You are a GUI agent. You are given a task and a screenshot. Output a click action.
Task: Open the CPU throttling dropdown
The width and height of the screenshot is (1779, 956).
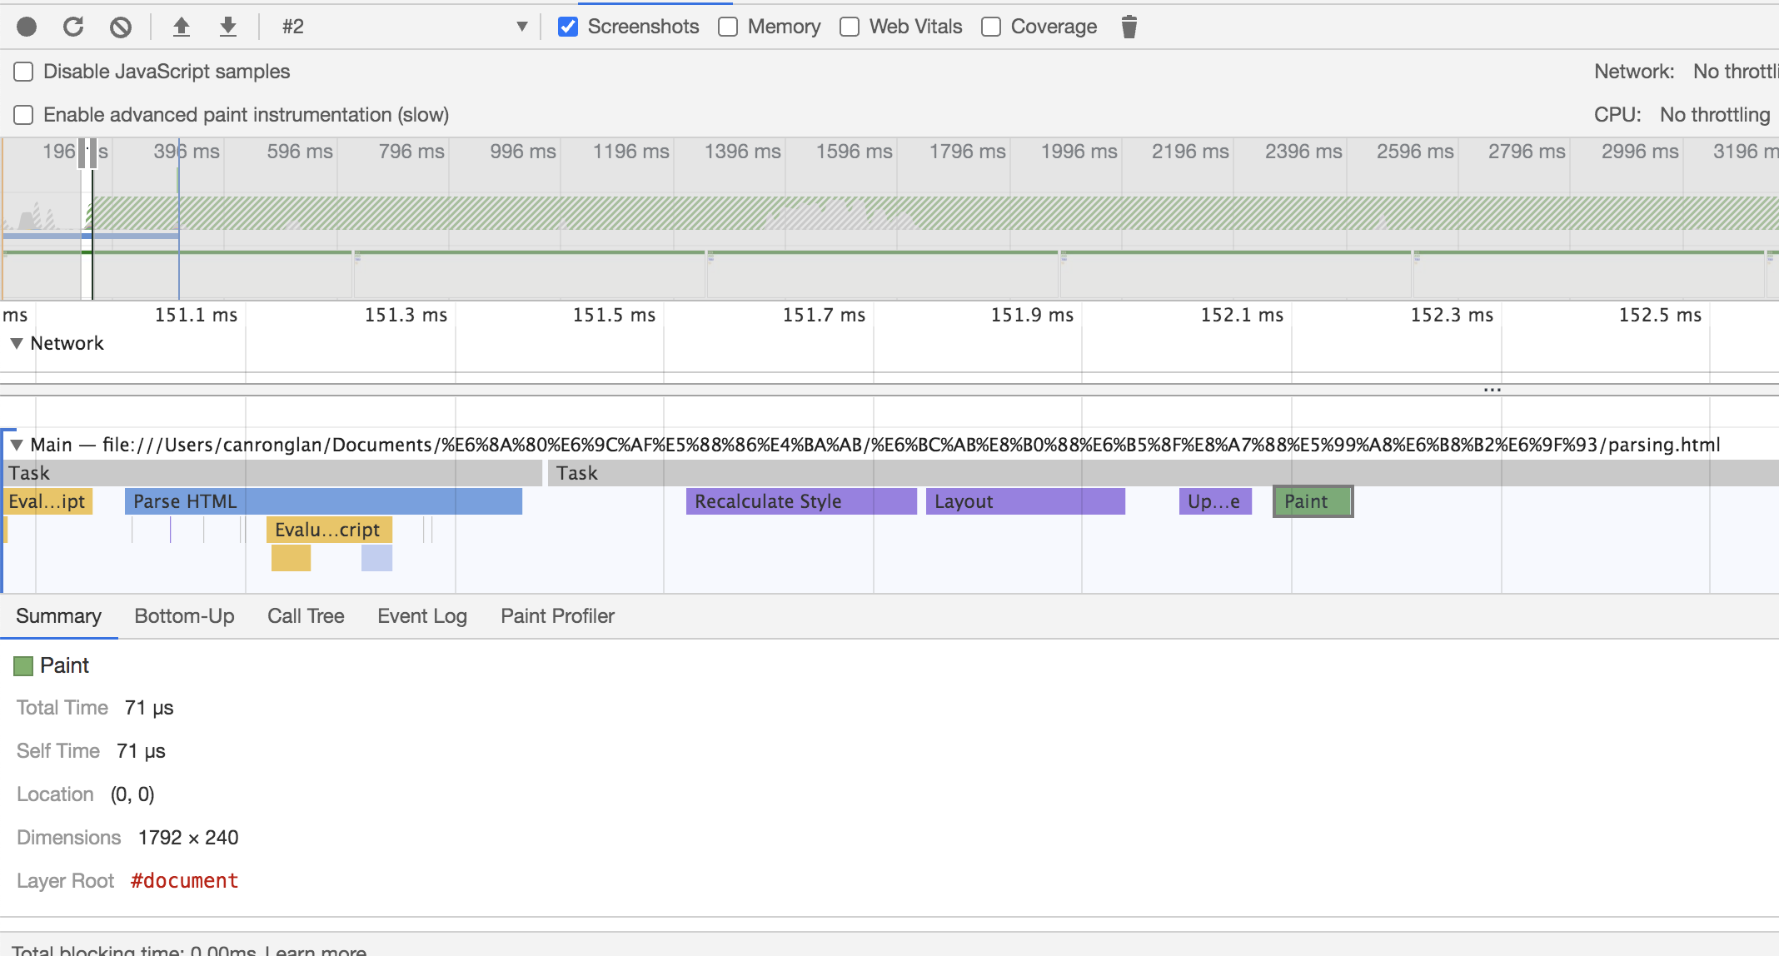click(1715, 115)
